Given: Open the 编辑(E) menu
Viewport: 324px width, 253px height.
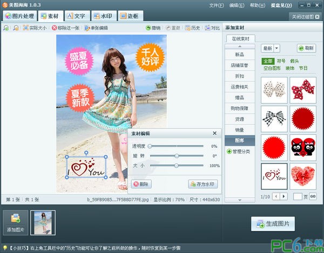Looking at the screenshot, I should coord(237,5).
